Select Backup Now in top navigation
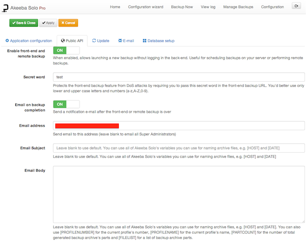This screenshot has height=243, width=306. tap(182, 7)
